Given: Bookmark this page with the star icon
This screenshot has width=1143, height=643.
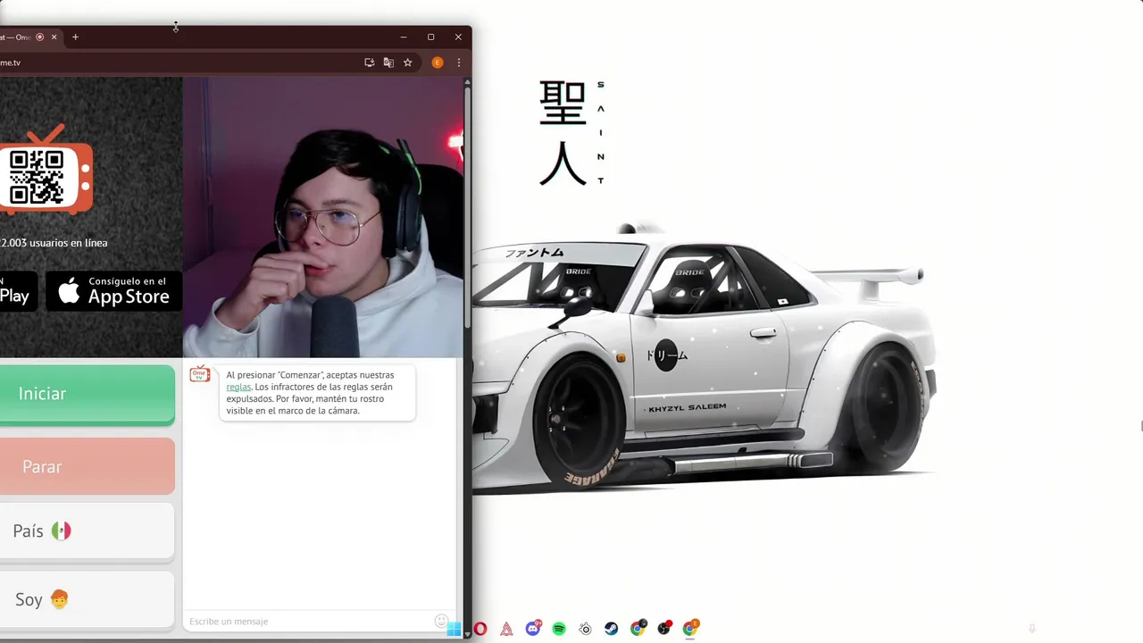Looking at the screenshot, I should coord(407,63).
